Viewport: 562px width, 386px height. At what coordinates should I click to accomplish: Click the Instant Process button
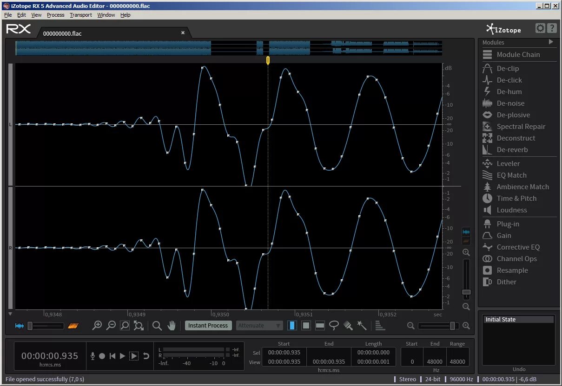[x=208, y=326]
